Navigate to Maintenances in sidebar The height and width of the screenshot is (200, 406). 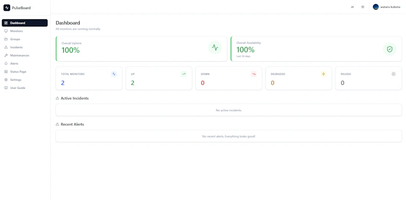pos(24,55)
